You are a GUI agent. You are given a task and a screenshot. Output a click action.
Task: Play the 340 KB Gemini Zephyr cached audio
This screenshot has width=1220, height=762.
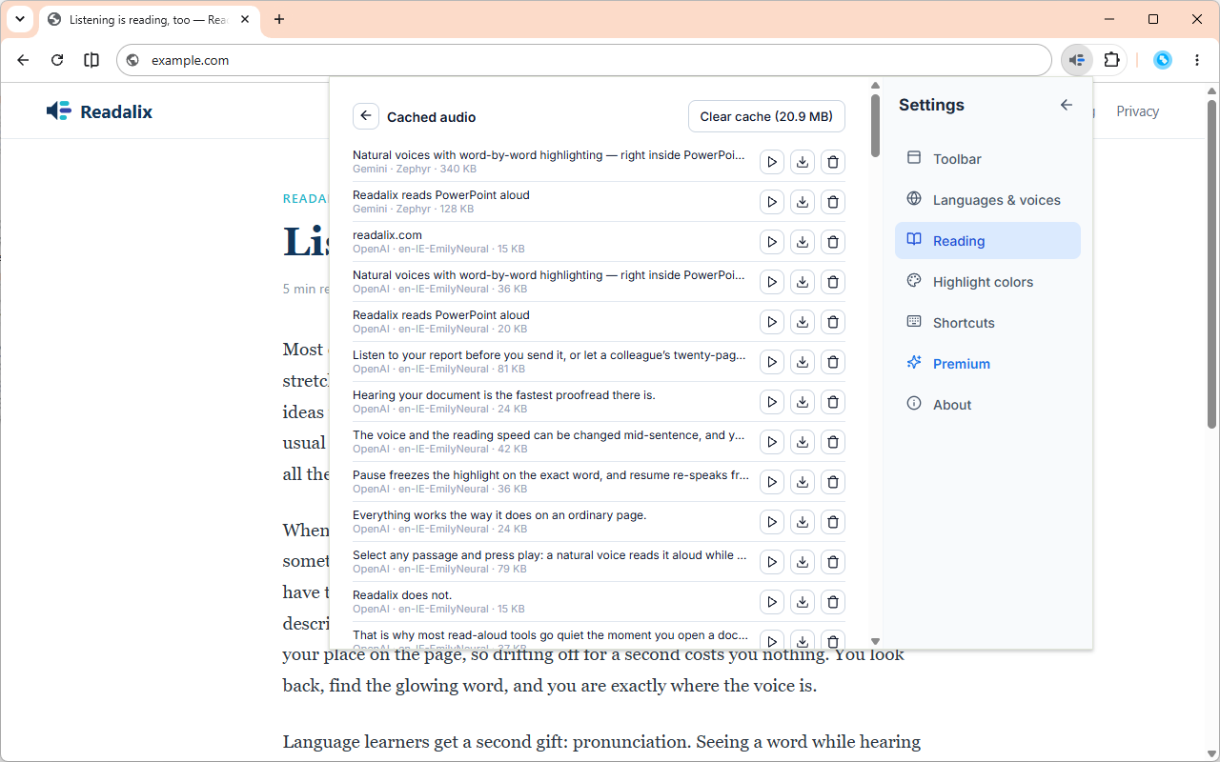772,162
